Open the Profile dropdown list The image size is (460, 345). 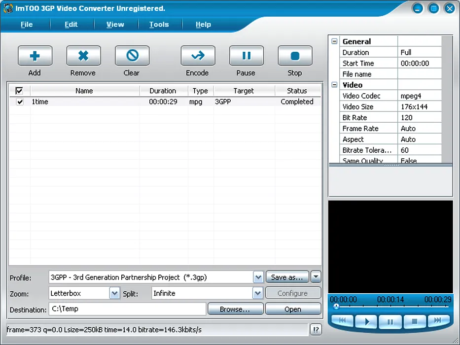click(x=258, y=277)
